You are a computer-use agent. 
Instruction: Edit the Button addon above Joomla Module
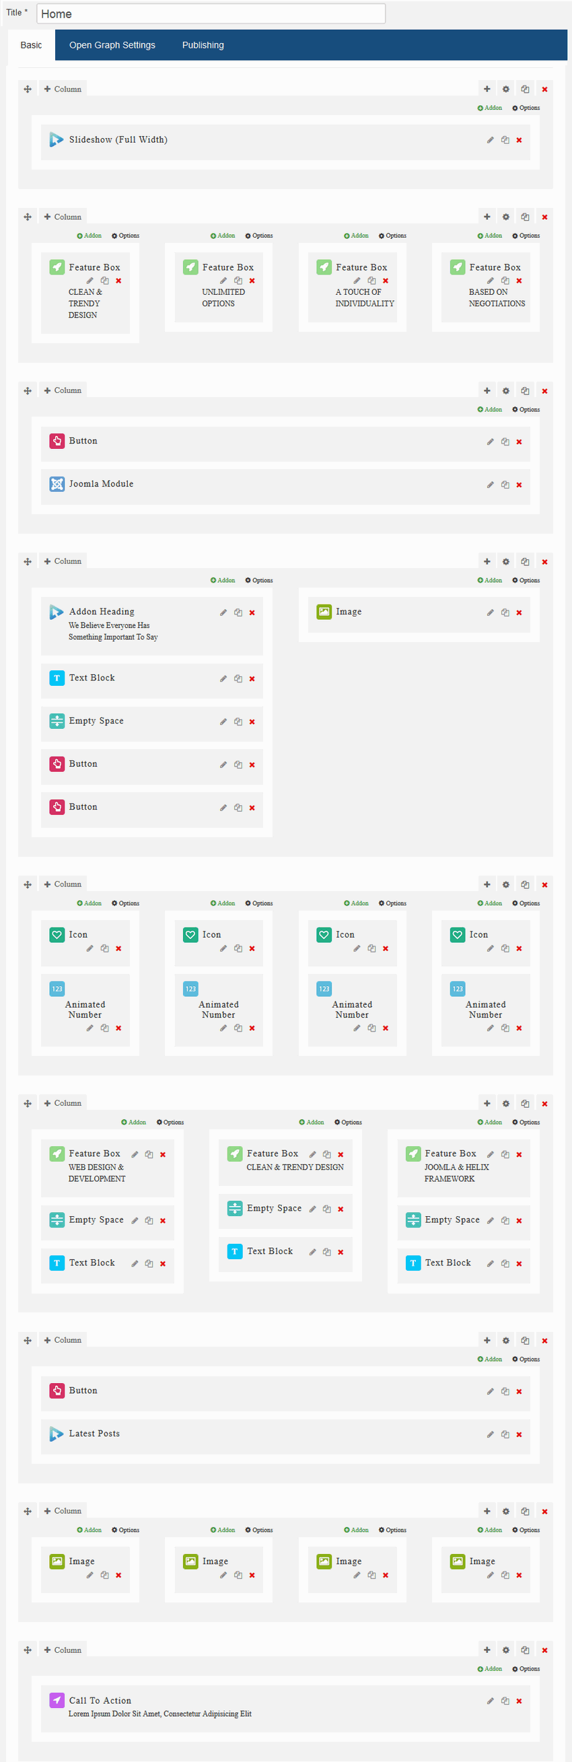[x=490, y=442]
